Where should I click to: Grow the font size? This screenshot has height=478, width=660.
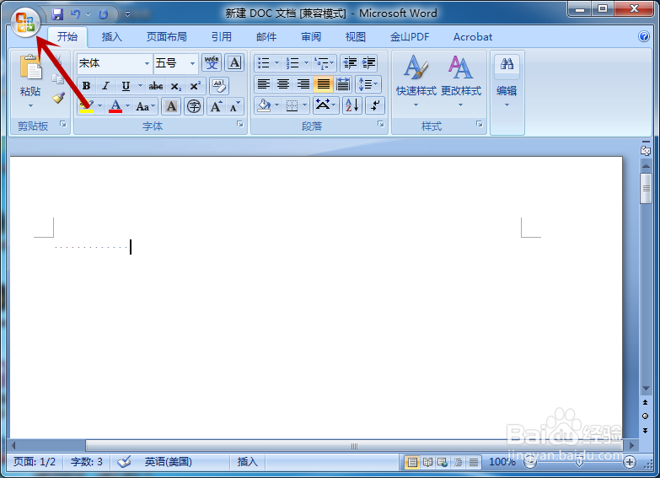pos(216,106)
